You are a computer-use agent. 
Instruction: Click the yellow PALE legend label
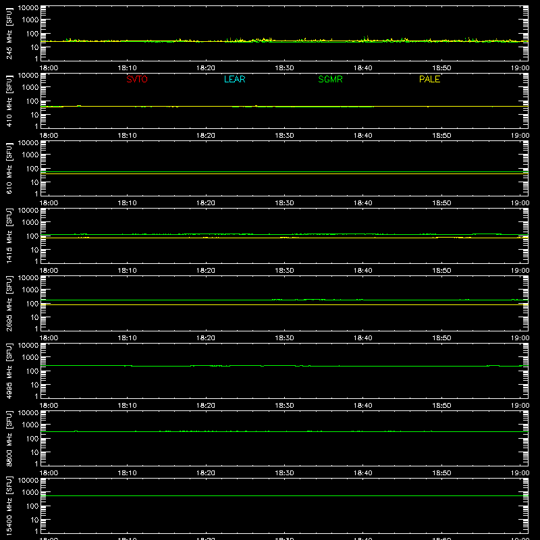429,79
